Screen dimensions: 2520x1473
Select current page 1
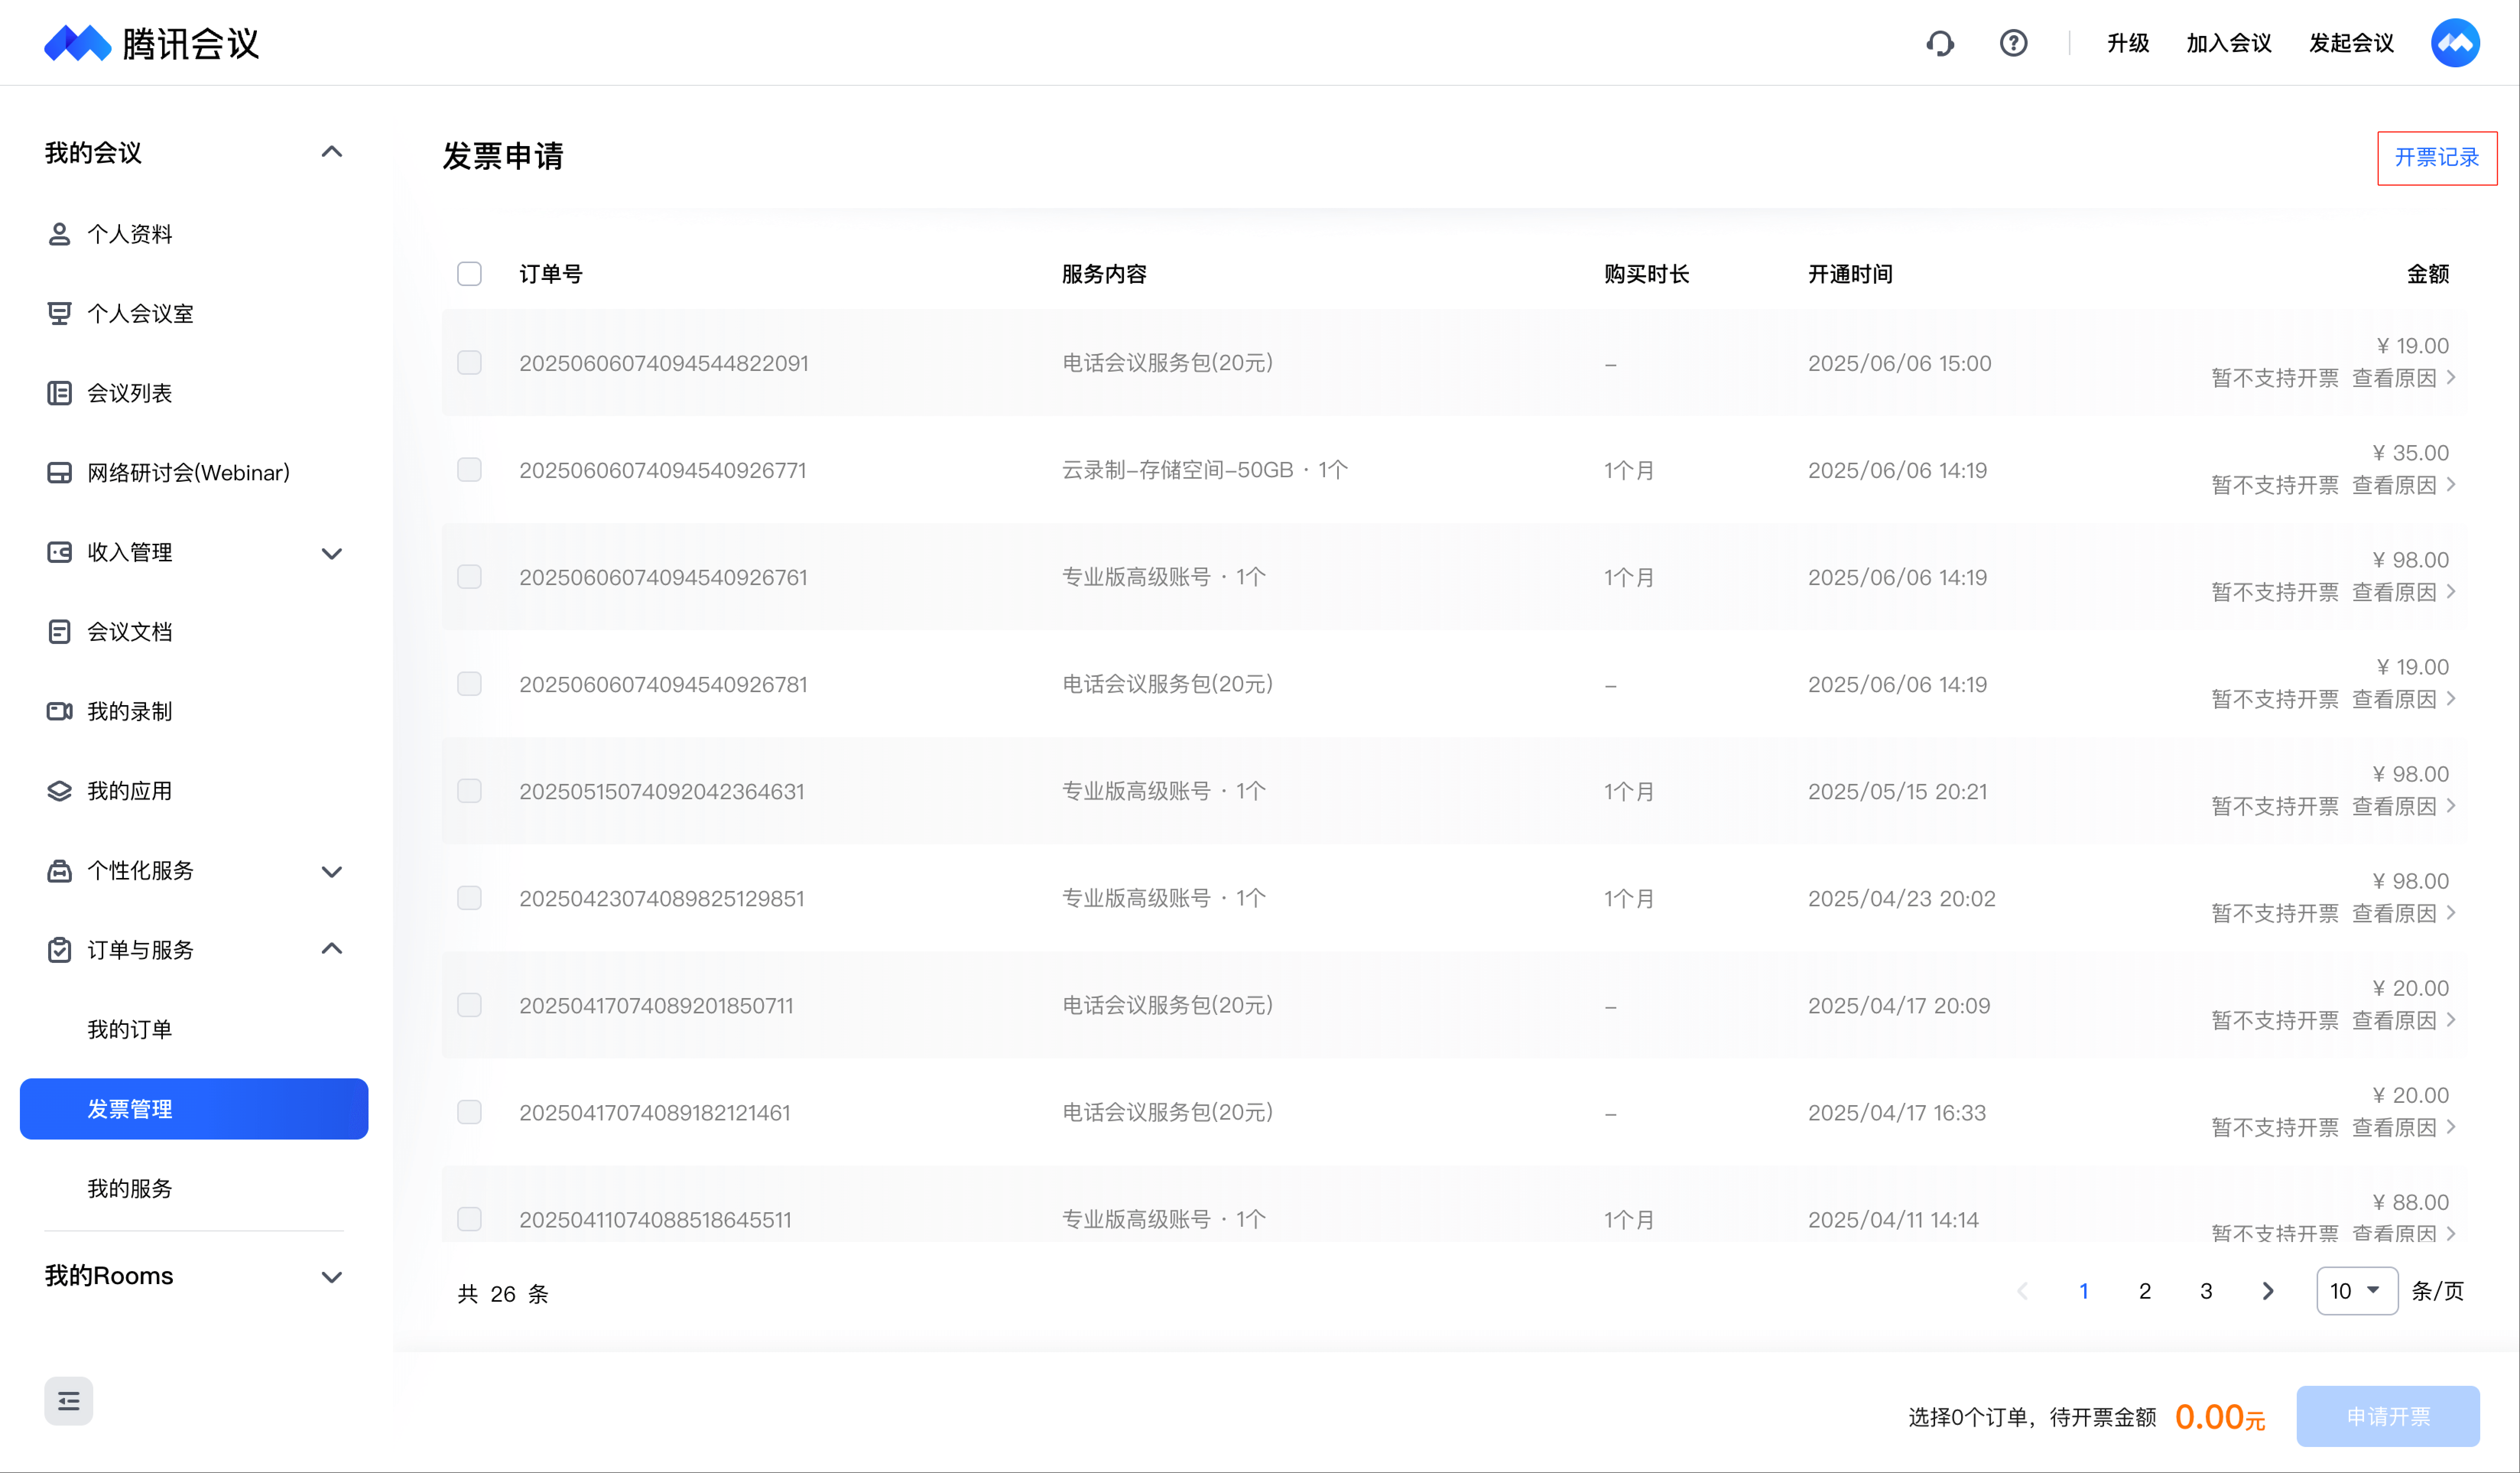click(2084, 1291)
